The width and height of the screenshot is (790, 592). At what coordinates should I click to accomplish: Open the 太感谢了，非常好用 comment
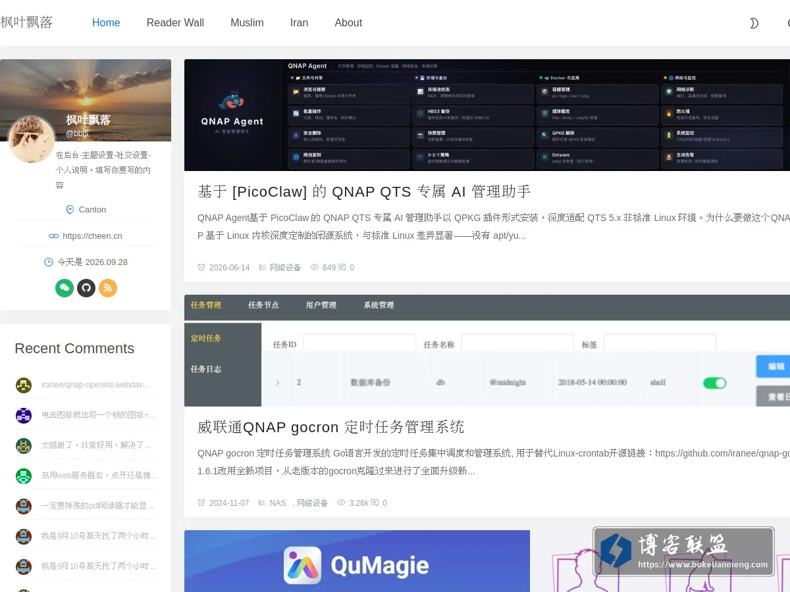(x=96, y=445)
